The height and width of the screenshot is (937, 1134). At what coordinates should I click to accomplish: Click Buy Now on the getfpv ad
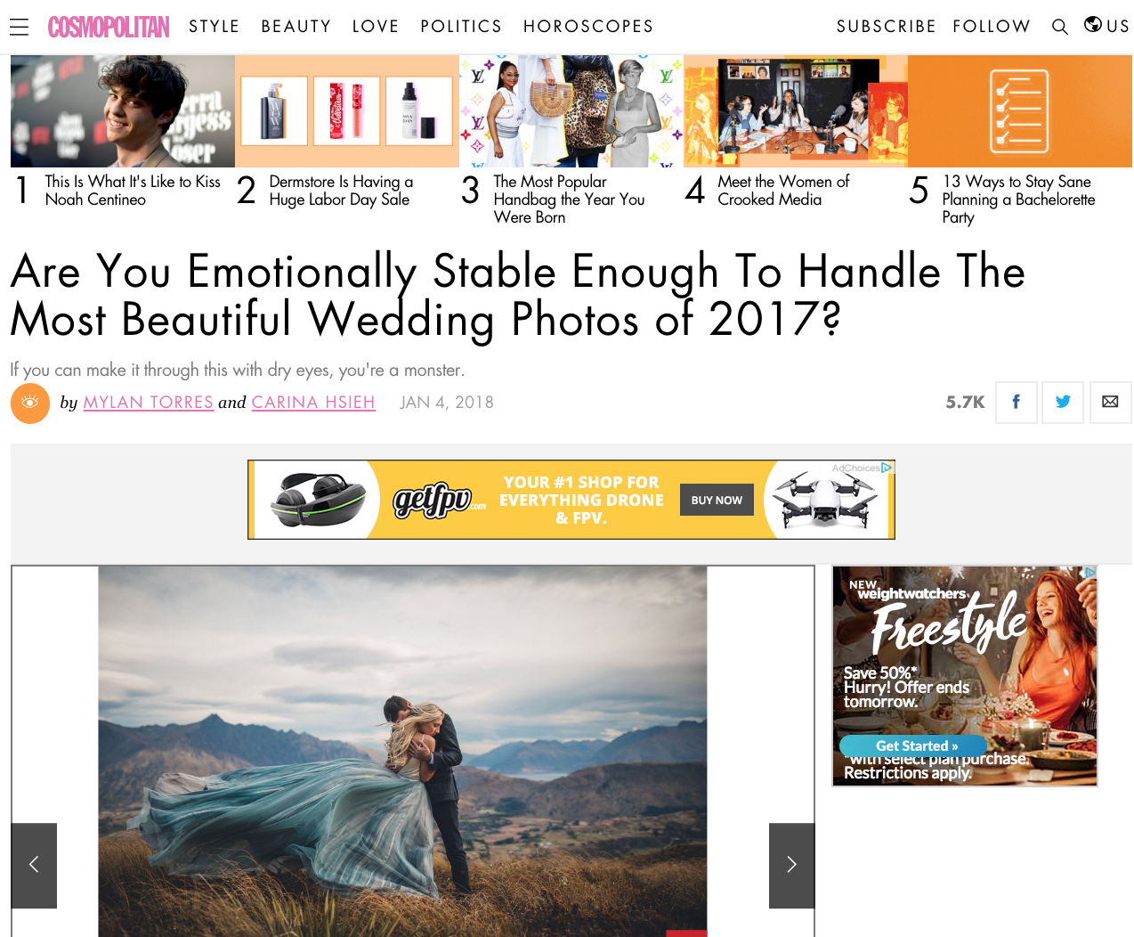(717, 500)
